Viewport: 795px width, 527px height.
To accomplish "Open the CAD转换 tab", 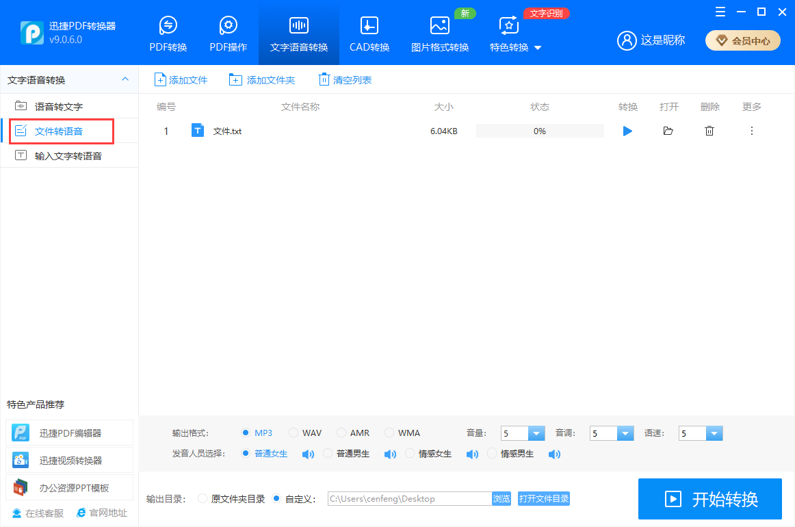I will coord(369,33).
